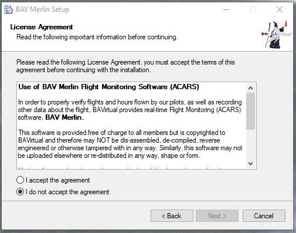Click the bold 'License Agreement' page title
The width and height of the screenshot is (296, 233).
pos(42,27)
